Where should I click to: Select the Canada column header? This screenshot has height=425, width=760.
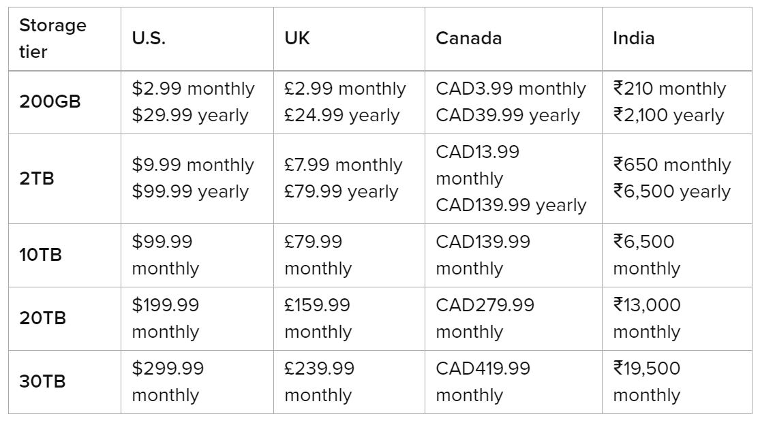(x=468, y=38)
